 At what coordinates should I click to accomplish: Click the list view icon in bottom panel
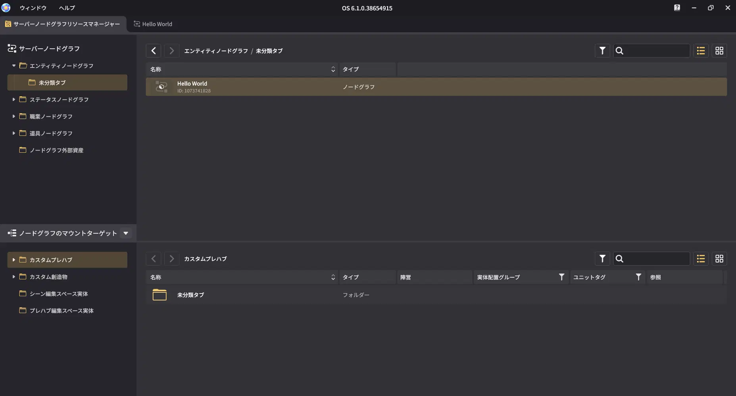(x=701, y=258)
